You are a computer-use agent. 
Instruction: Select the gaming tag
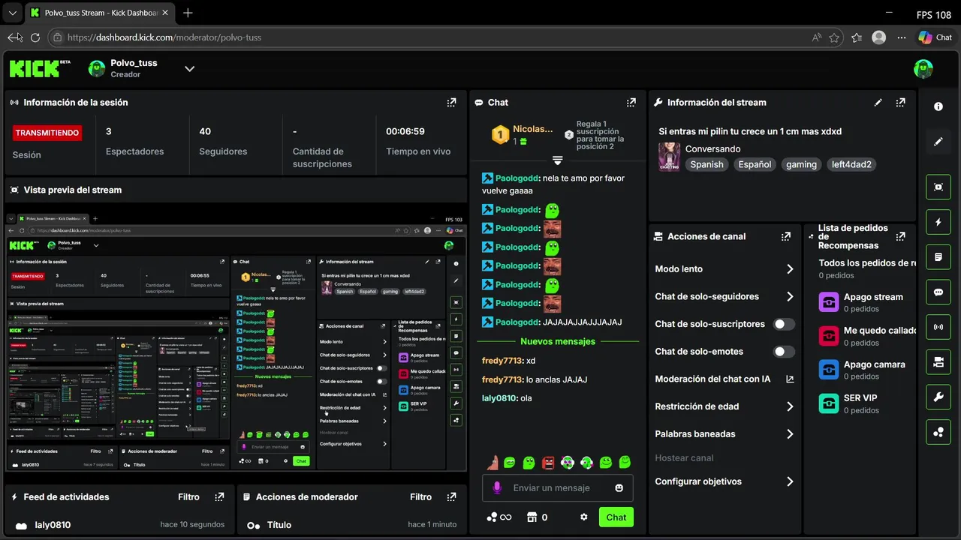[x=801, y=165]
